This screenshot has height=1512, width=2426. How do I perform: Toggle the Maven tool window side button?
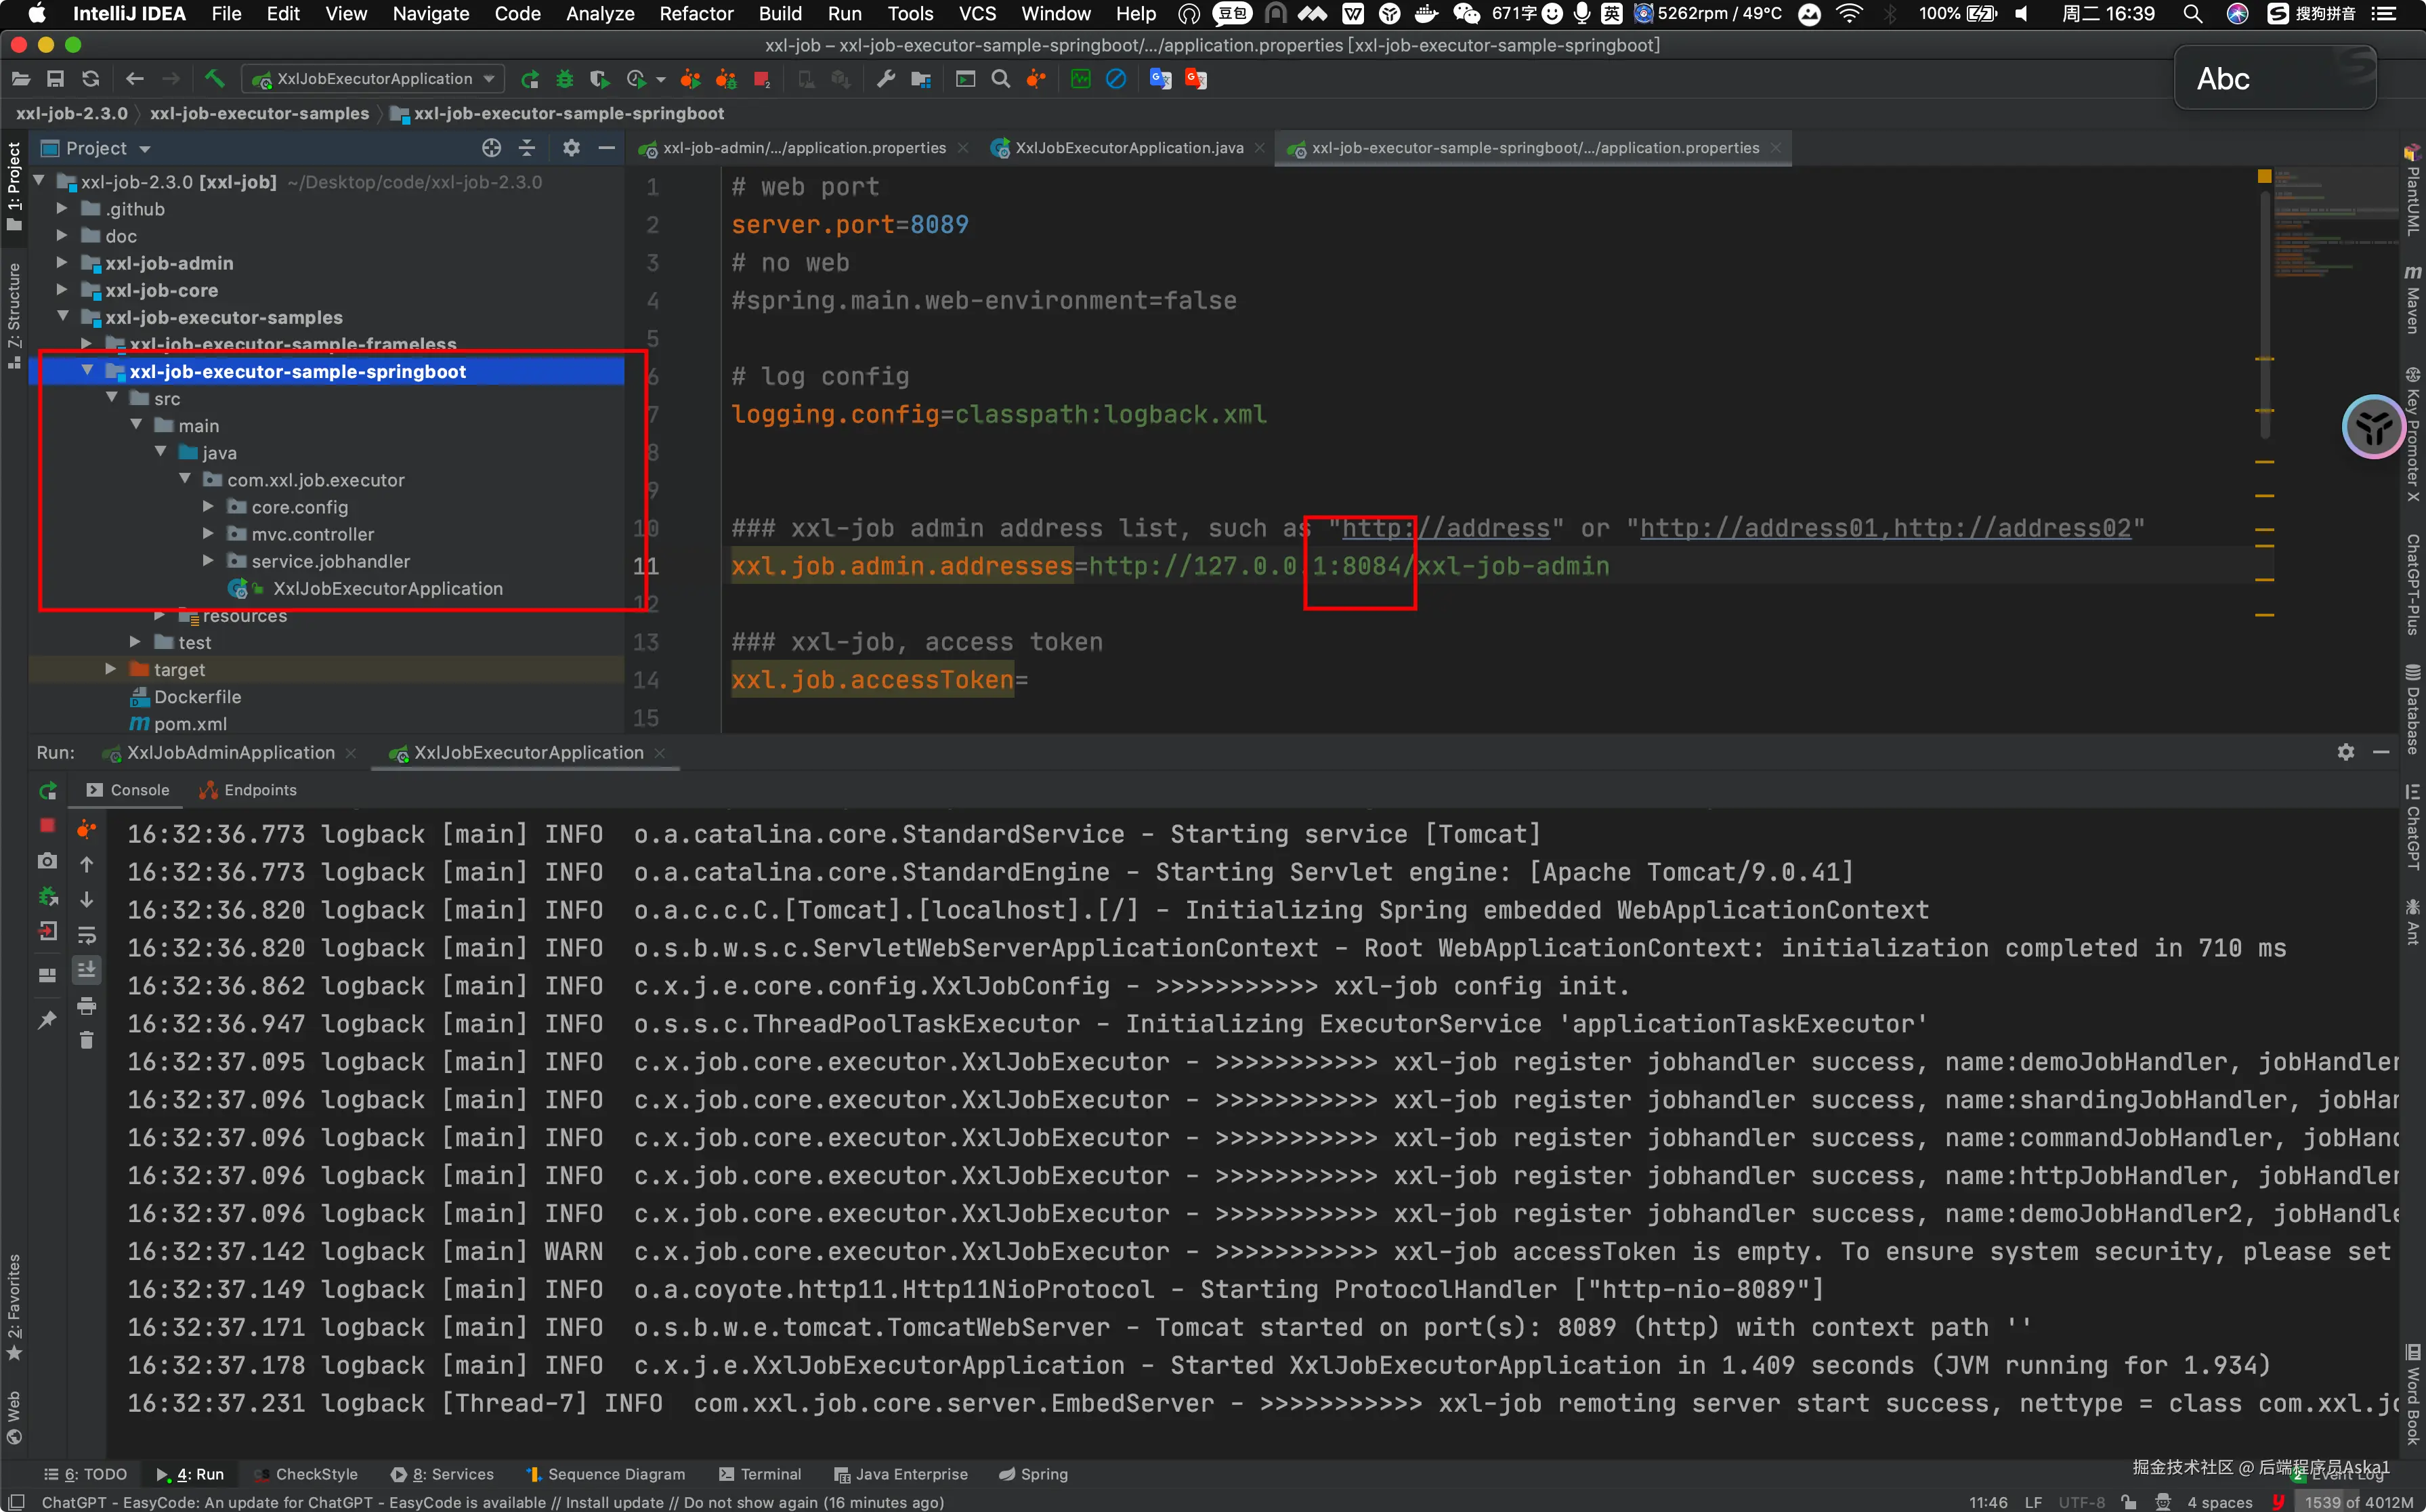pos(2413,300)
